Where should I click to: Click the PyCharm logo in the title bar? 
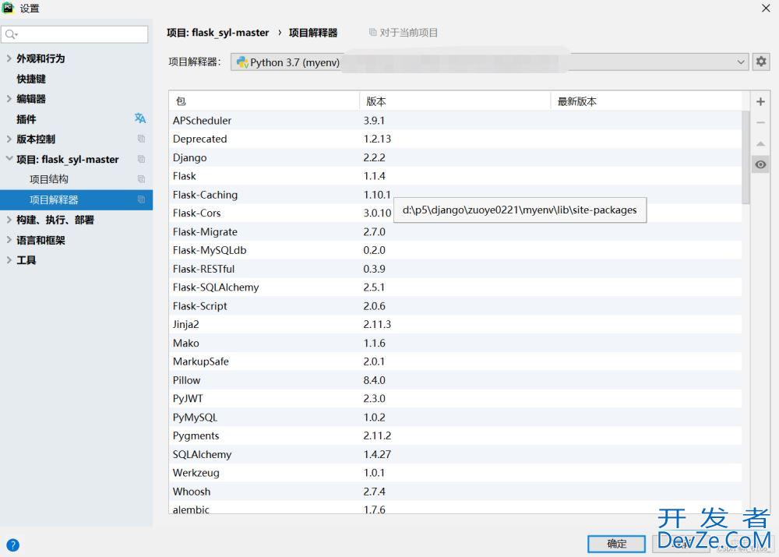9,8
